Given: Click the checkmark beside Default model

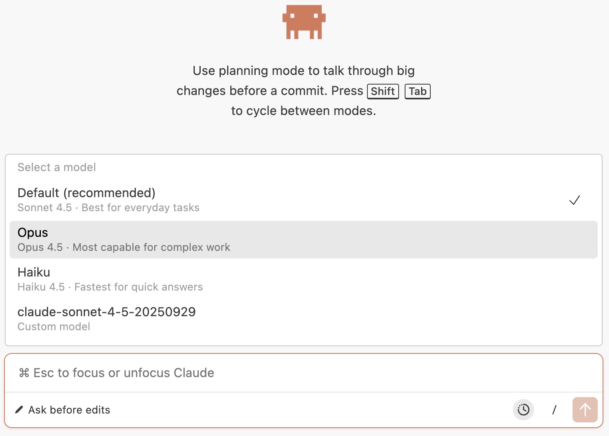Looking at the screenshot, I should tap(575, 200).
